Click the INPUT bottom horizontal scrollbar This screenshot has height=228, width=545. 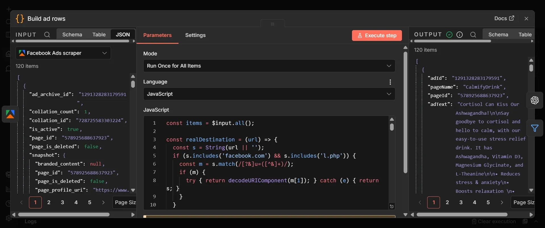click(64, 215)
